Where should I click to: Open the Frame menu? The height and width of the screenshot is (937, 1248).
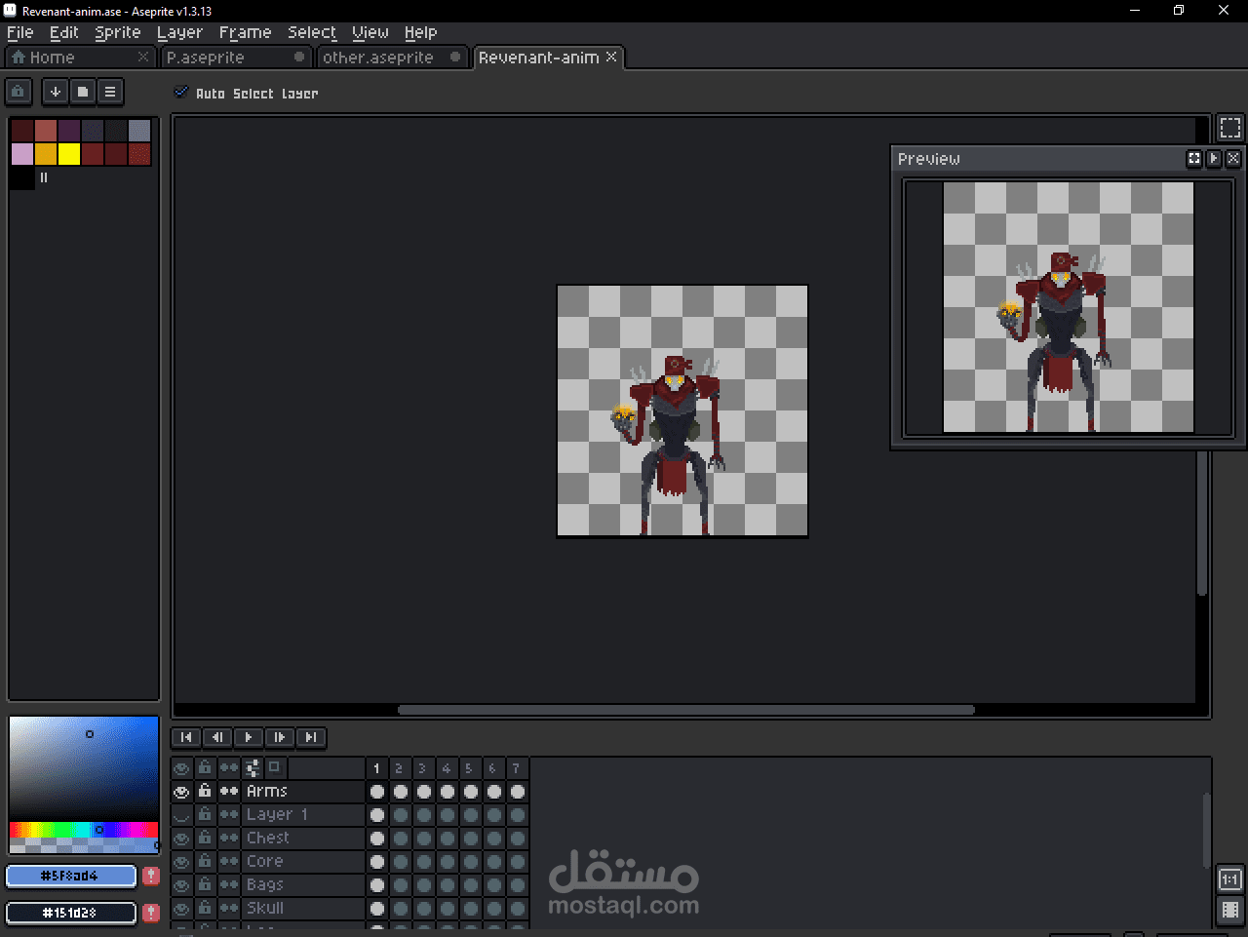pos(245,32)
